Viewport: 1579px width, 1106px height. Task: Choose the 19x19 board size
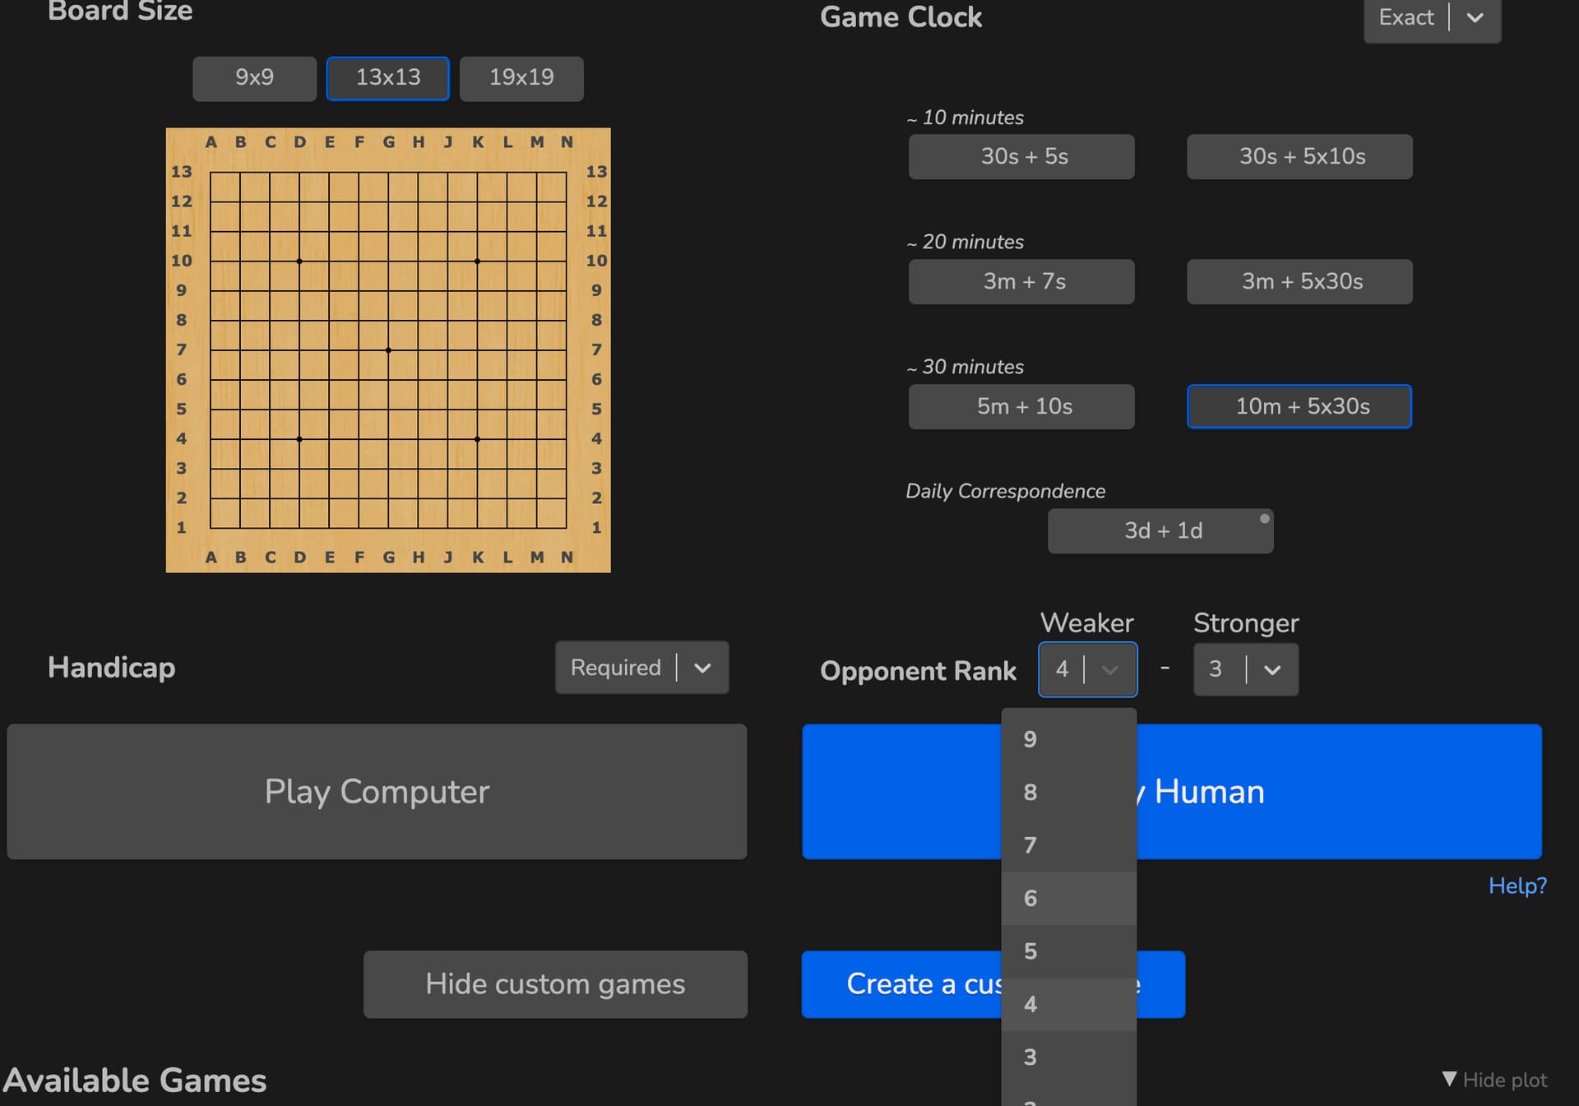521,78
